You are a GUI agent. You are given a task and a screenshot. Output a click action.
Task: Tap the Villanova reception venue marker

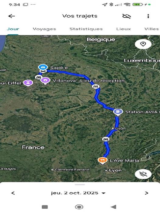point(46,80)
